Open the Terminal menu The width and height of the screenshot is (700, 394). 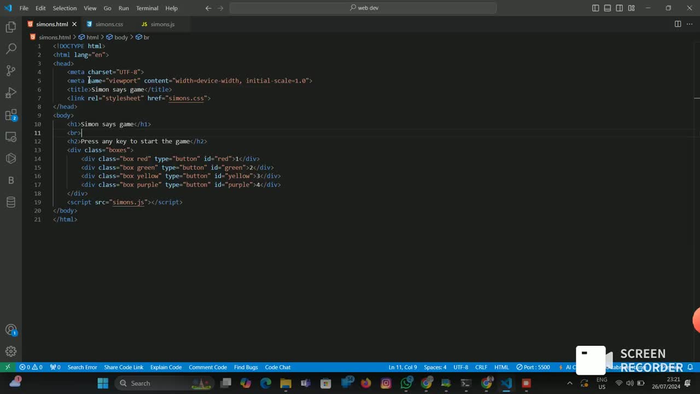coord(147,8)
